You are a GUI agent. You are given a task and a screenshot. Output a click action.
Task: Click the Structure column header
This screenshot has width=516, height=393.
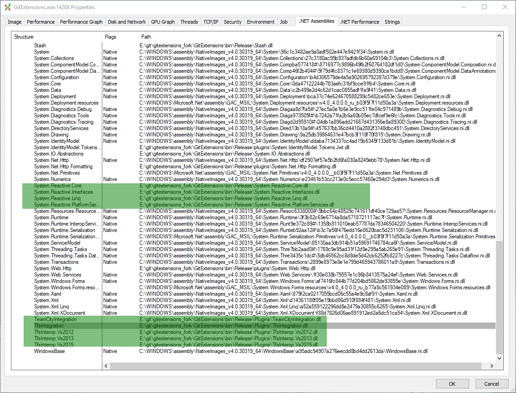(x=24, y=37)
